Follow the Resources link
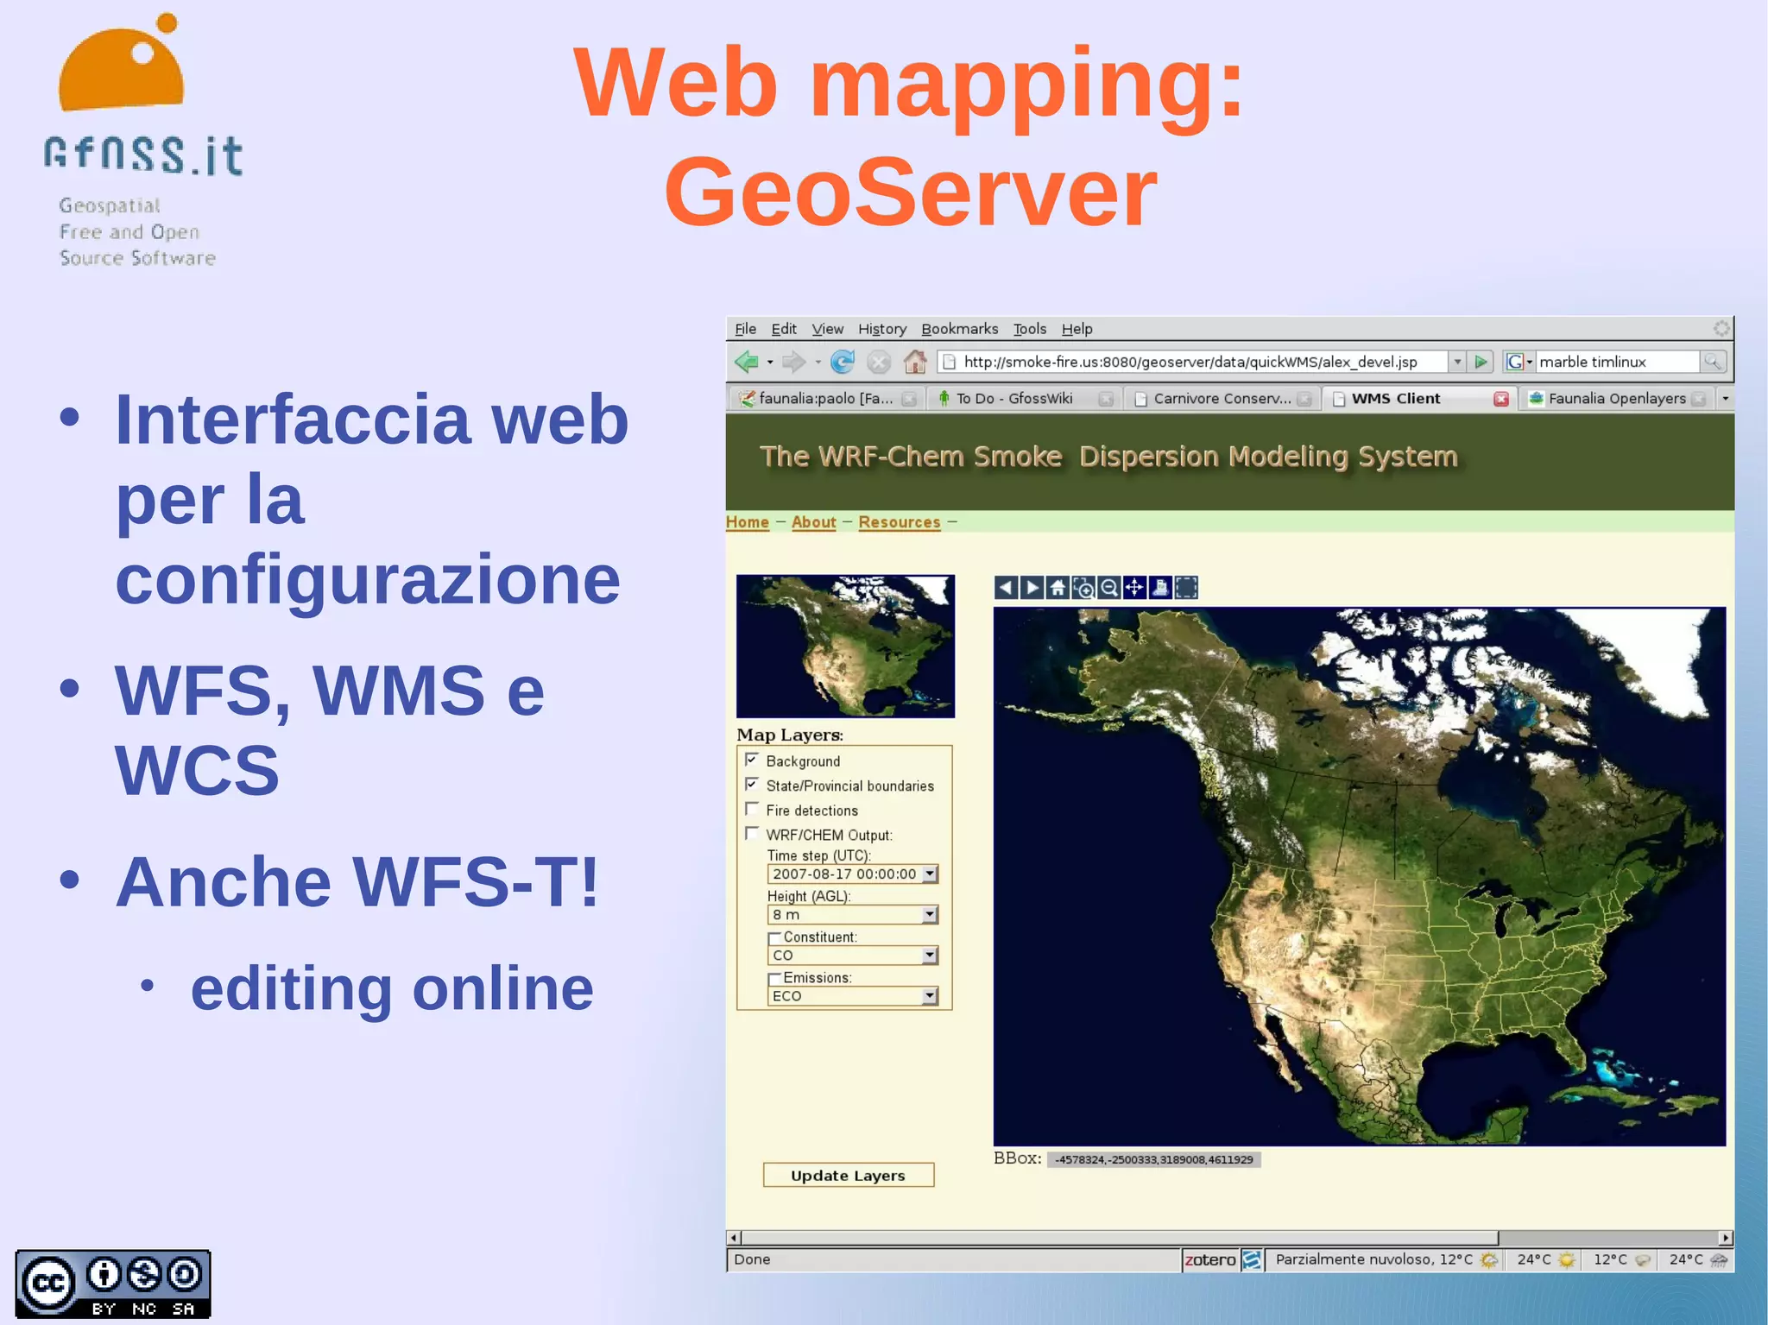This screenshot has height=1325, width=1768. pyautogui.click(x=899, y=522)
